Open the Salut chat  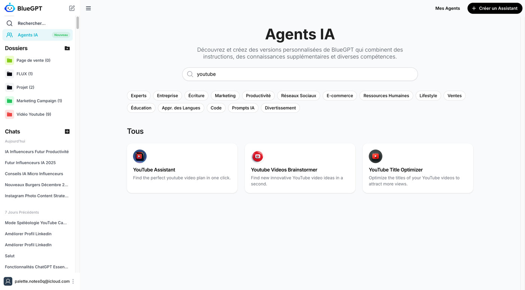[10, 256]
